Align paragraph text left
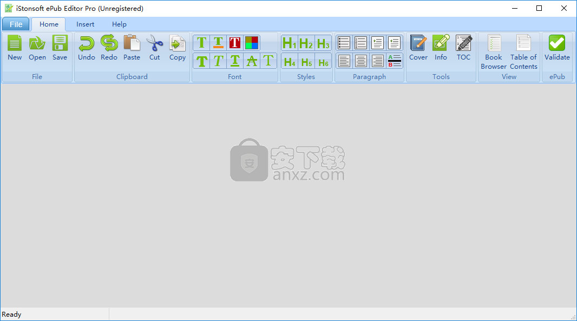 344,61
